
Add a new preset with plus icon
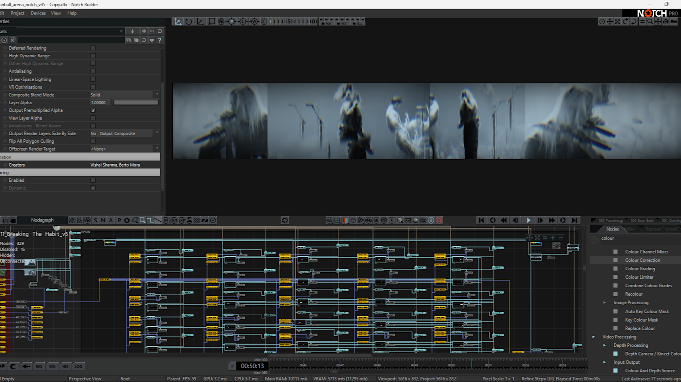[x=144, y=31]
